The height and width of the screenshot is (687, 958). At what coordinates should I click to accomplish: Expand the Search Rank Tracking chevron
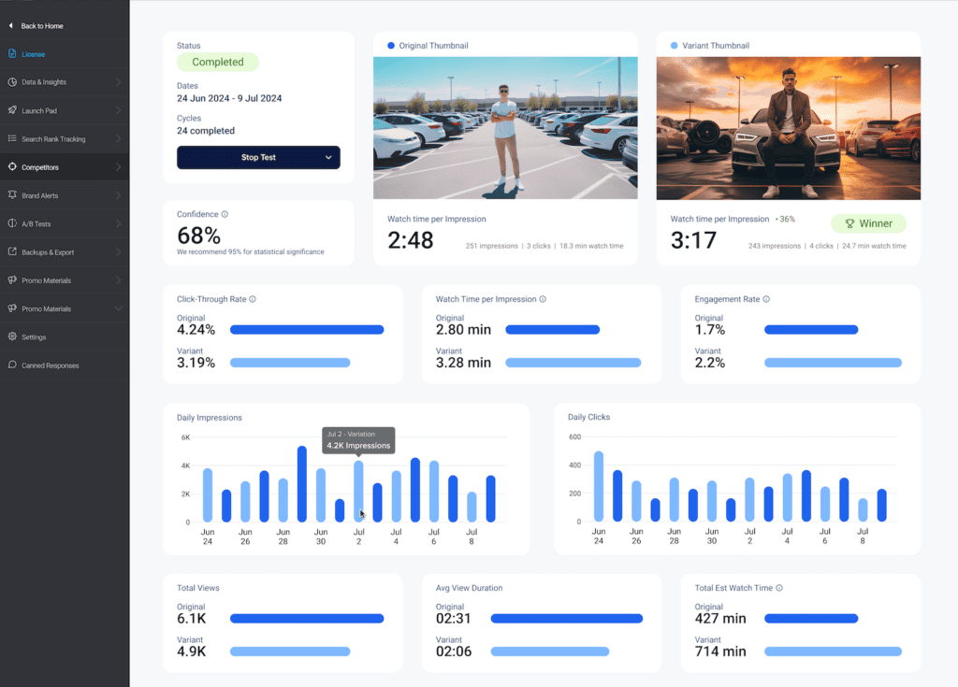tap(118, 139)
